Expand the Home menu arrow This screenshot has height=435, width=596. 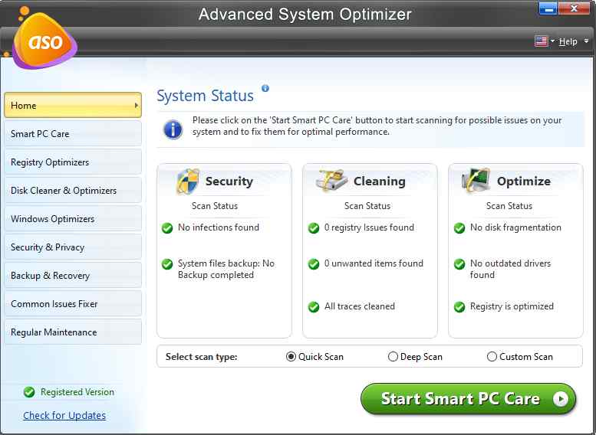point(136,105)
